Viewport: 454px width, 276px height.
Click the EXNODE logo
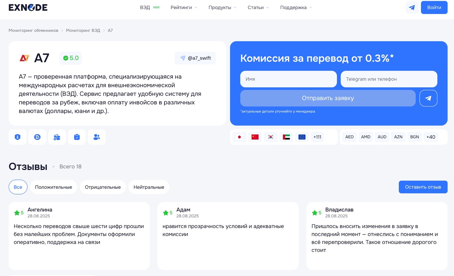(28, 7)
